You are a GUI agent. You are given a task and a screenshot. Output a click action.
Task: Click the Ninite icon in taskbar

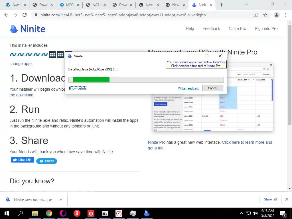coord(147,213)
